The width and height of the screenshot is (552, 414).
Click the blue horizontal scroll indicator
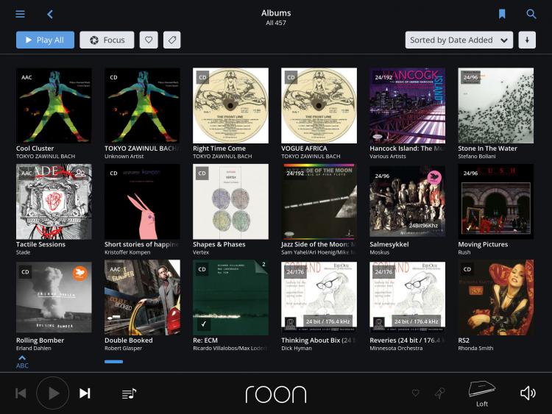point(113,362)
